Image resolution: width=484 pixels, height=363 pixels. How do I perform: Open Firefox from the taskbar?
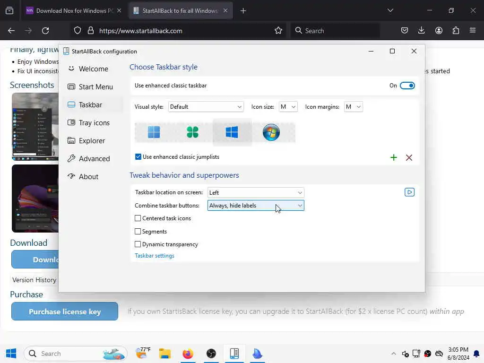click(x=188, y=354)
